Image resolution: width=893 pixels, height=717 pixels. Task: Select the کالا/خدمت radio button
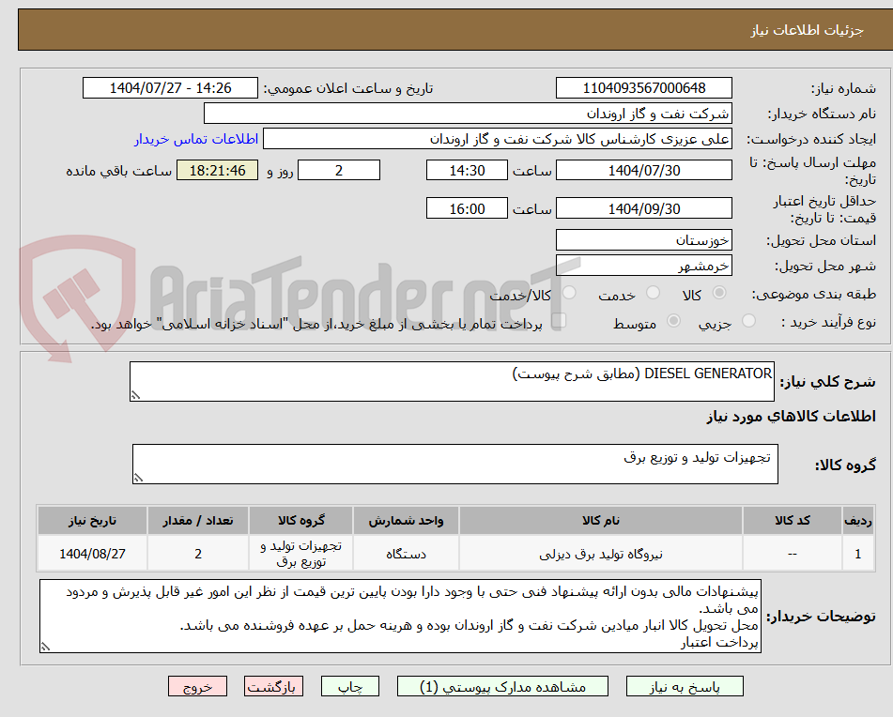point(569,293)
